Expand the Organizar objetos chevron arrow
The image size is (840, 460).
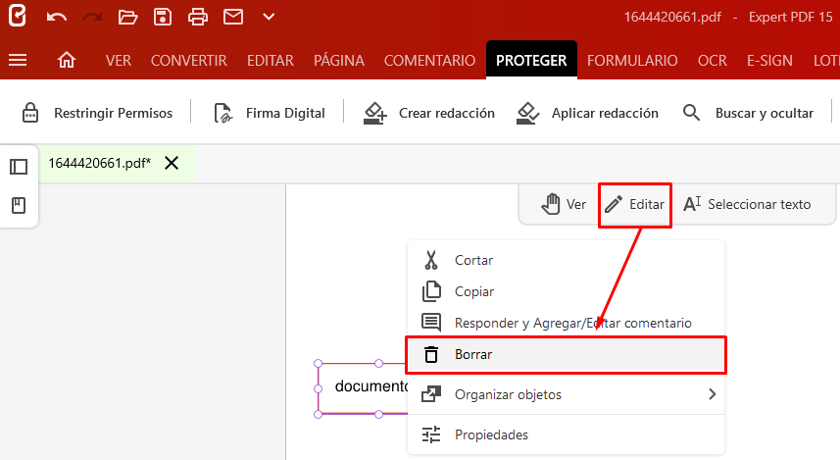(x=712, y=394)
